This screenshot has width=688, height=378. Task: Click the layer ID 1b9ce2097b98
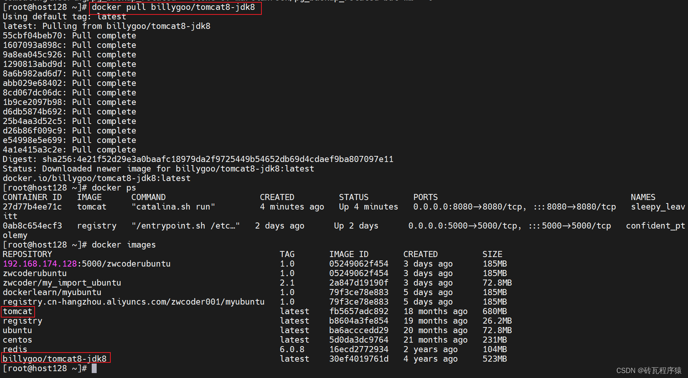coord(32,102)
